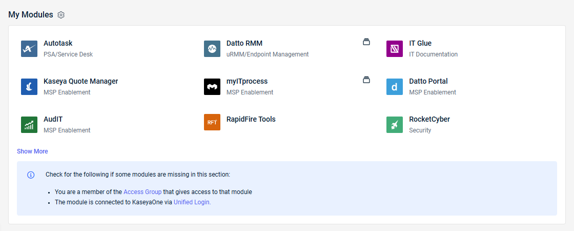Image resolution: width=574 pixels, height=231 pixels.
Task: Click MSP Enablement under myITprocess
Action: click(x=250, y=92)
